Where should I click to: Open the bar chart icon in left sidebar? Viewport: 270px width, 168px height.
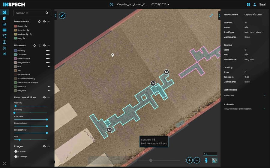(4, 25)
